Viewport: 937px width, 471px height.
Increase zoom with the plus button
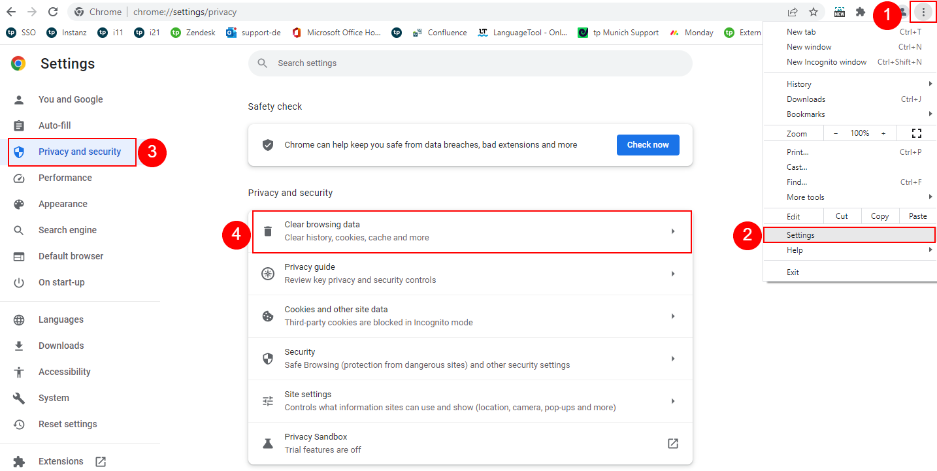click(883, 133)
